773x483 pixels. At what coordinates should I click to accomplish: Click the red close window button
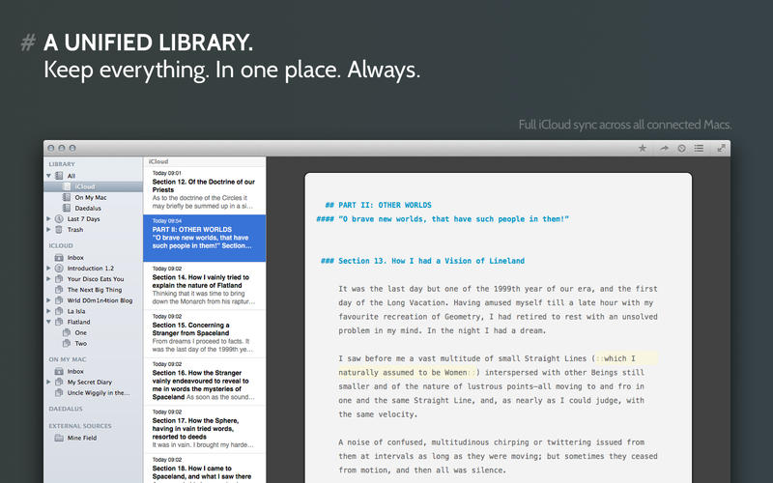pos(51,148)
